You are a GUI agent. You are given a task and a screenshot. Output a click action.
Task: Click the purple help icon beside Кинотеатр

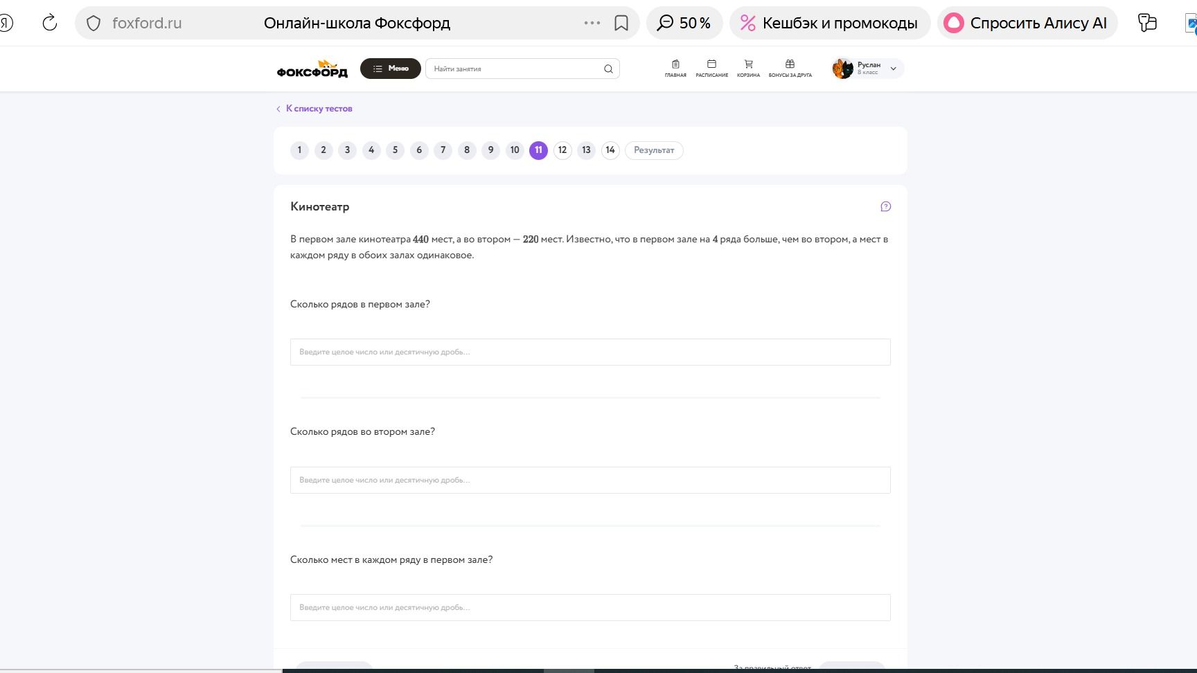[885, 206]
